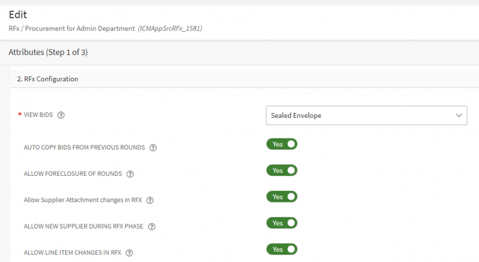Viewport: 479px width, 262px height.
Task: Click the ALLOW LINE ITEM CHANGES IN RFX label
Action: point(72,253)
